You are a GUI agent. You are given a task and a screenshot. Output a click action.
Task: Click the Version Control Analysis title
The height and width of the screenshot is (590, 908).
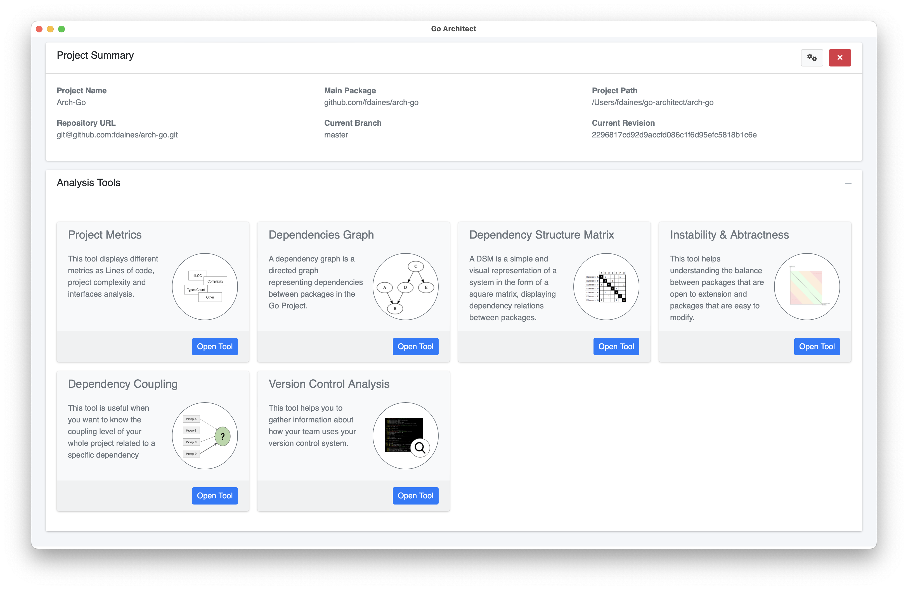click(x=329, y=384)
